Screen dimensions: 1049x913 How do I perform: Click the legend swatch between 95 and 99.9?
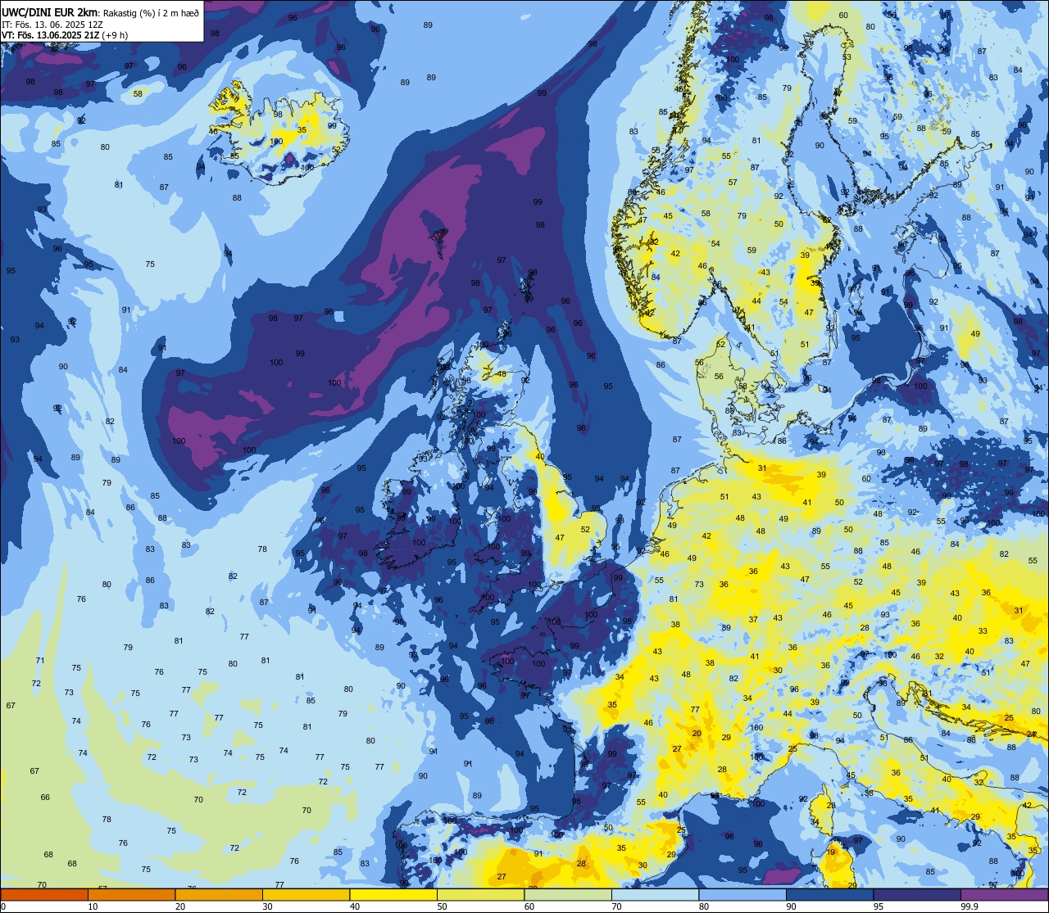pyautogui.click(x=917, y=894)
